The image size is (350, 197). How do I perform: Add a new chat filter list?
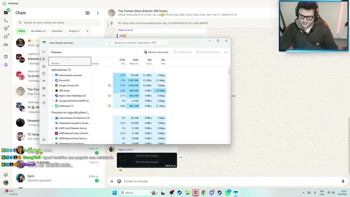[x=87, y=31]
